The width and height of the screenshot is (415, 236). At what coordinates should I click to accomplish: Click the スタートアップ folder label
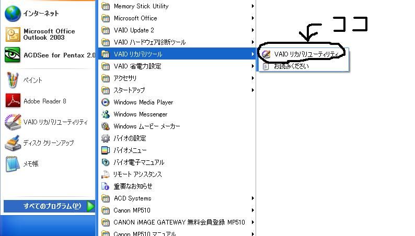[129, 90]
